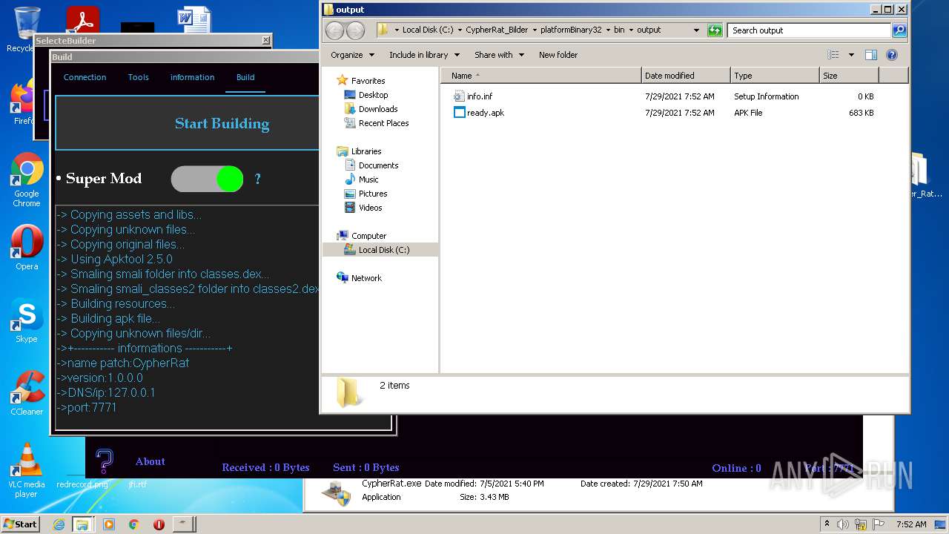Open VLC media player shortcut

[x=27, y=470]
